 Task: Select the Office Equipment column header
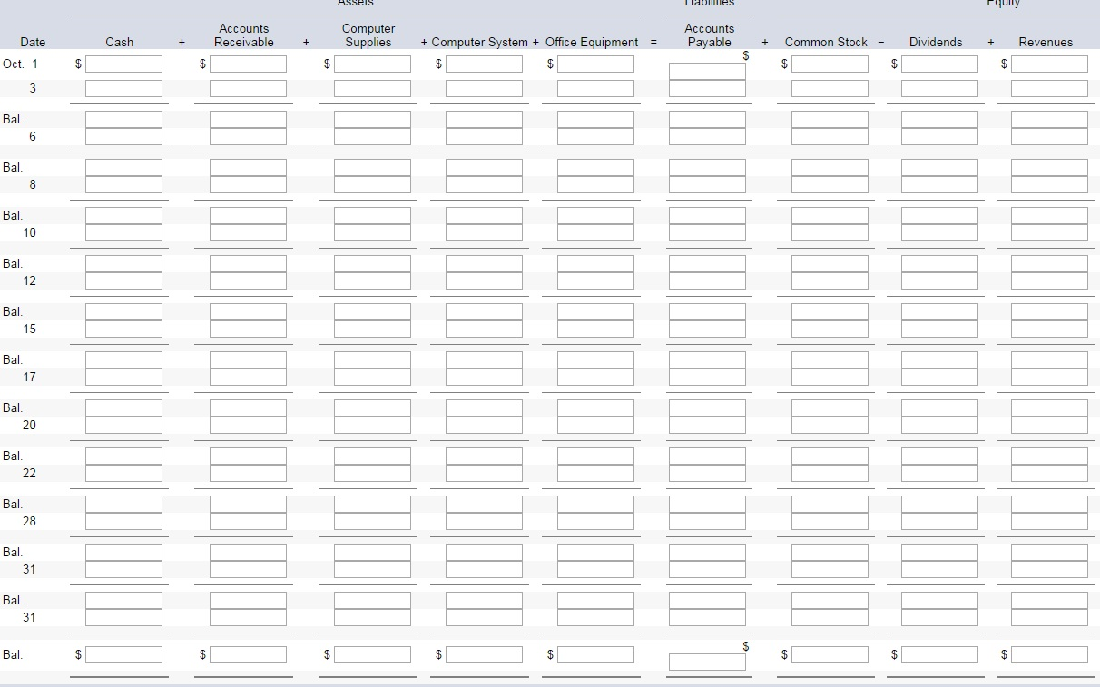point(592,42)
